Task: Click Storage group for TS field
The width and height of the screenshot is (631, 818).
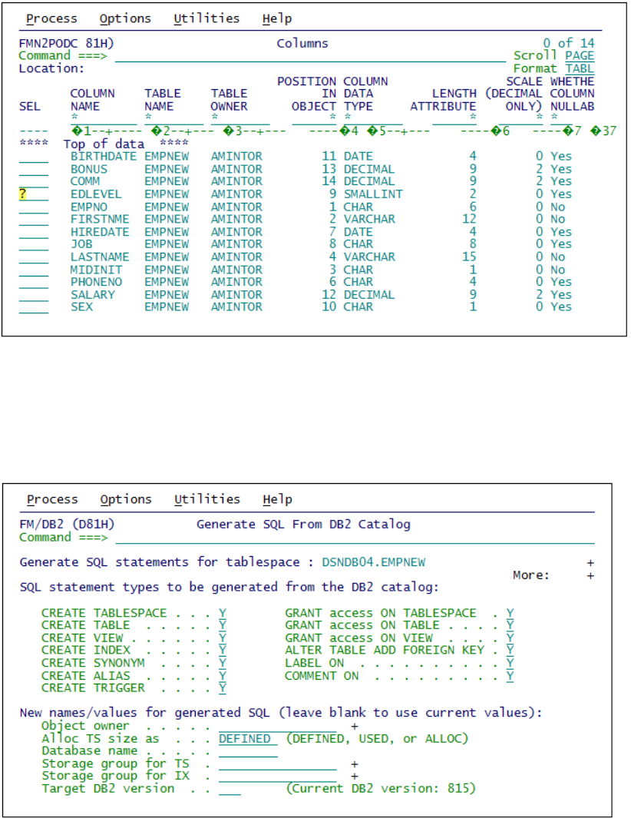Action: coord(277,763)
